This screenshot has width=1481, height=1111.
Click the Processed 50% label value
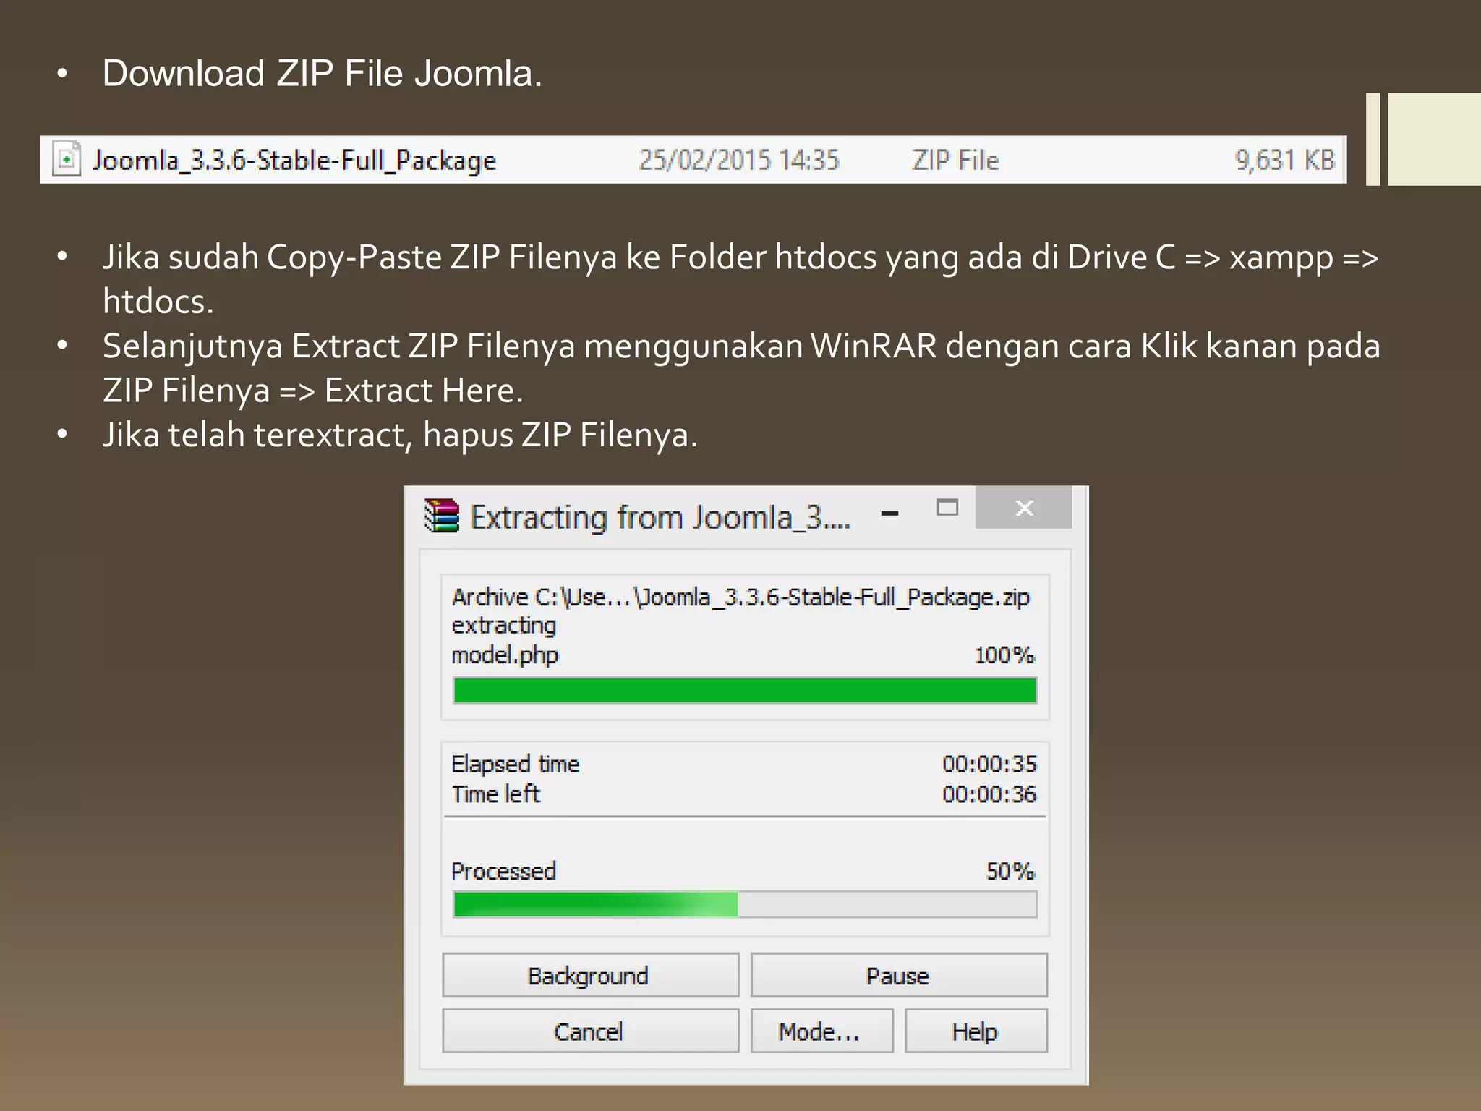click(x=1010, y=871)
